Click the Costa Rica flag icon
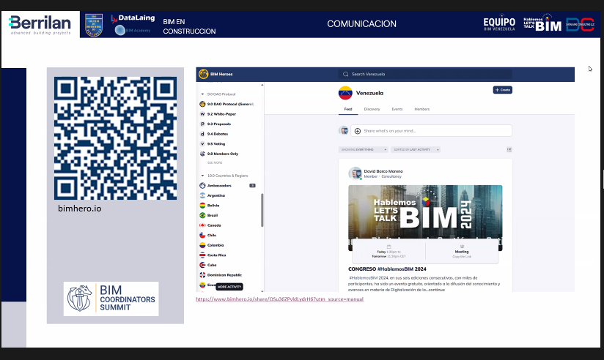This screenshot has width=604, height=360. pyautogui.click(x=202, y=255)
